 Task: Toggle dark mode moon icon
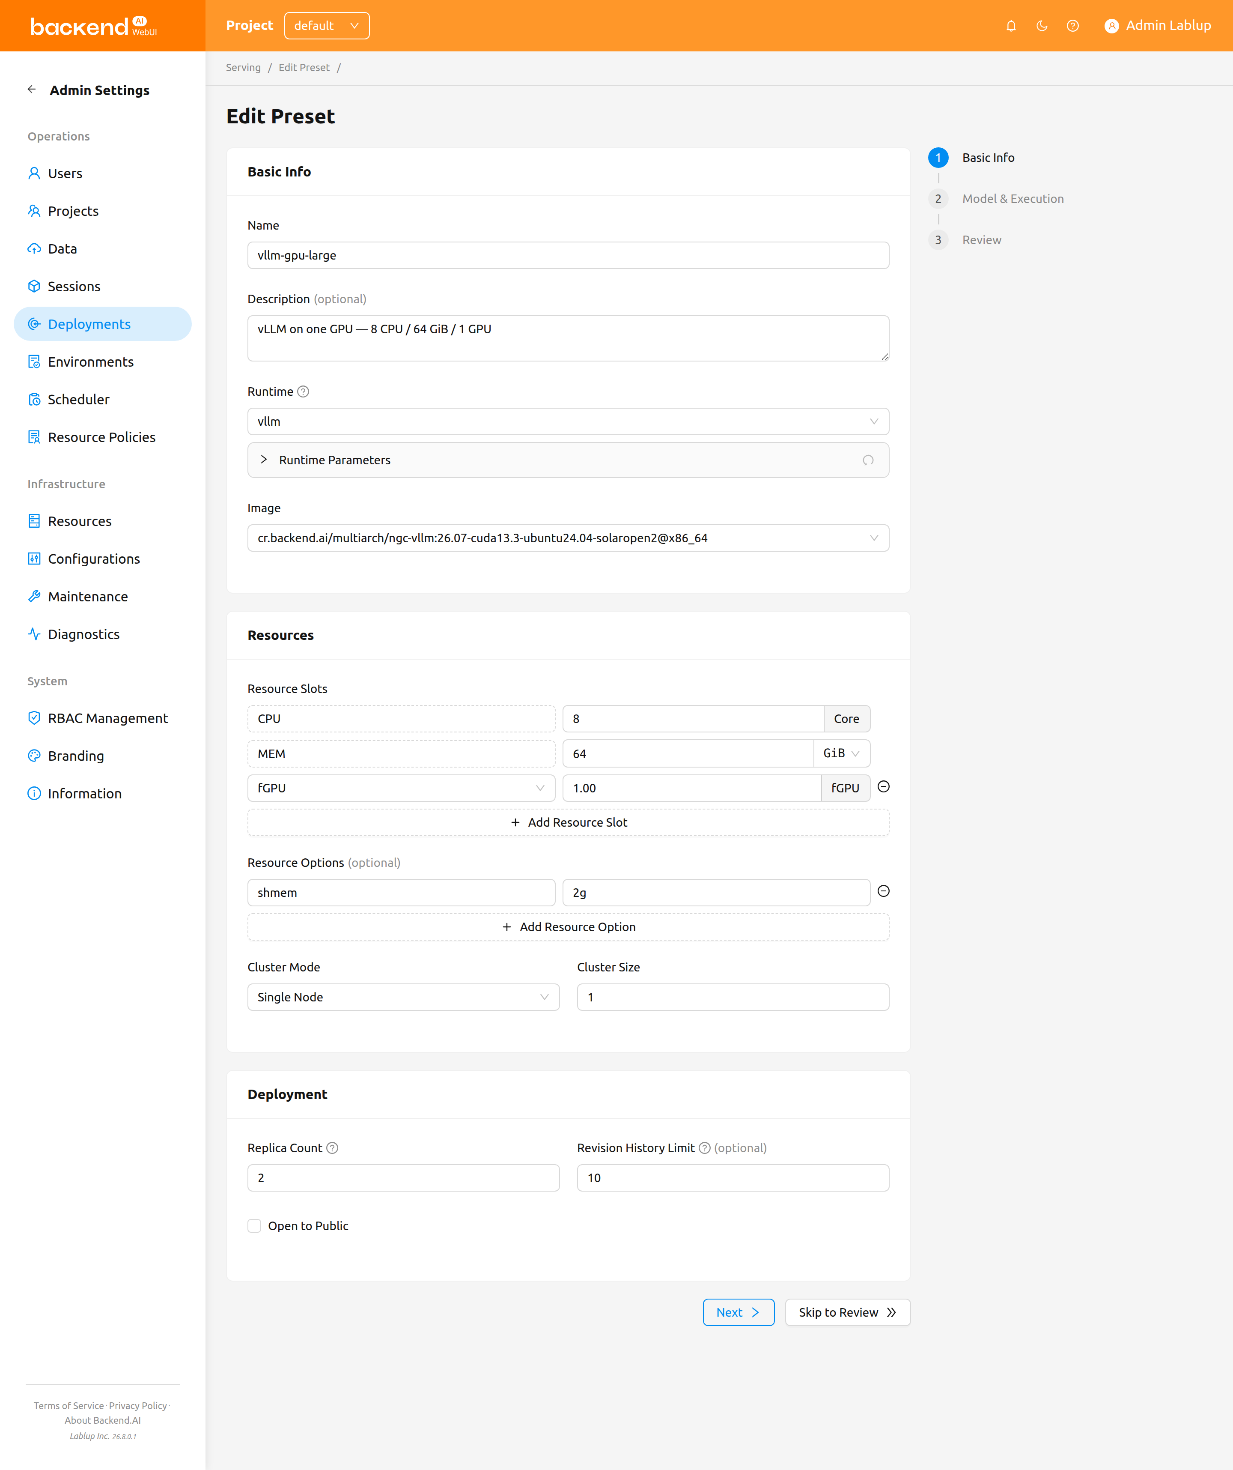[x=1041, y=26]
